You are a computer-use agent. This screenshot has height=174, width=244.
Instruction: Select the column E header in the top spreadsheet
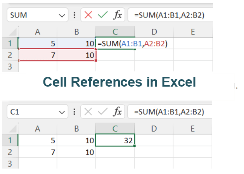coord(193,32)
